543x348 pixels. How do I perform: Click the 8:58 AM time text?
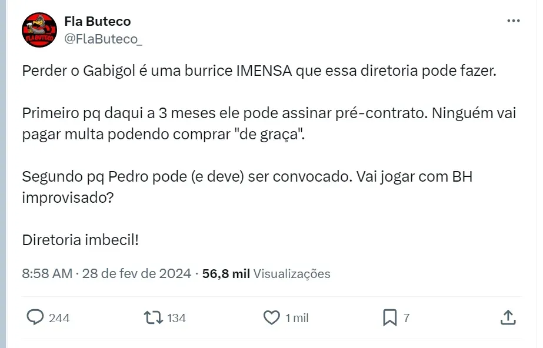click(47, 273)
